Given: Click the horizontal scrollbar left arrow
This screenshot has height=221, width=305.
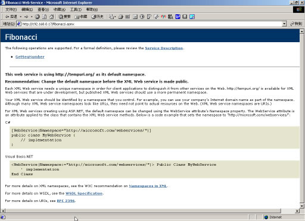Looking at the screenshot, I should click(3, 211).
